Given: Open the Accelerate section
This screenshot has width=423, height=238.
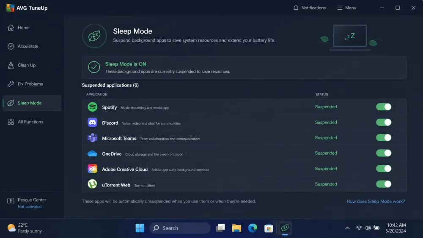Looking at the screenshot, I should click(x=32, y=47).
